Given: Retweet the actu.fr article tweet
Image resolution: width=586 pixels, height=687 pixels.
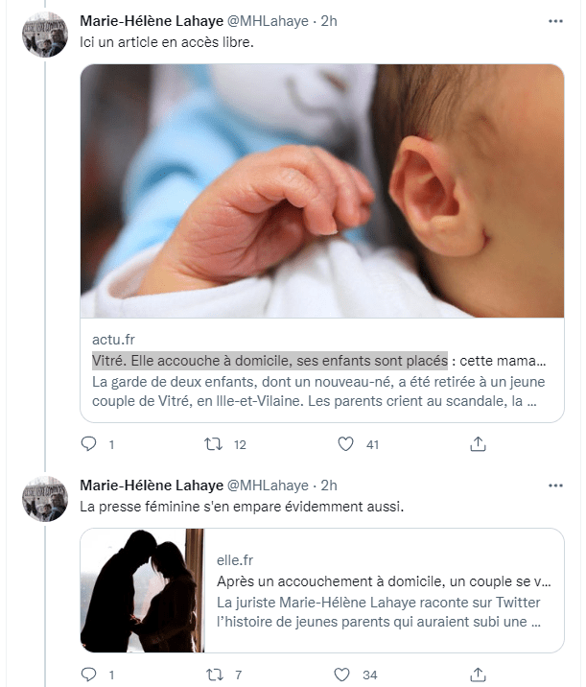Looking at the screenshot, I should [x=216, y=444].
